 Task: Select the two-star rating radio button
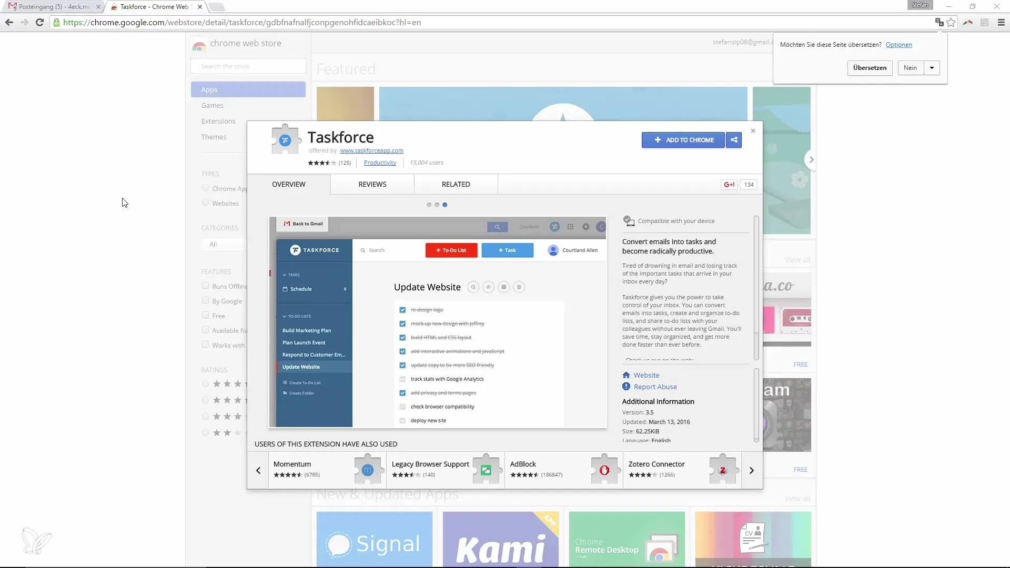pos(206,433)
